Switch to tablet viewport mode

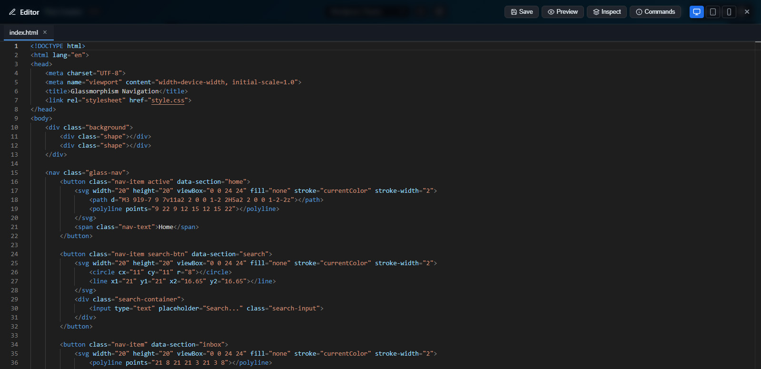[x=713, y=12]
